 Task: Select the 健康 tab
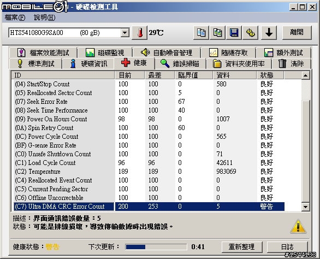[134, 63]
